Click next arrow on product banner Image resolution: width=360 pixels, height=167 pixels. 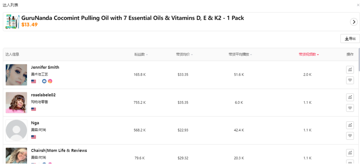[x=354, y=22]
